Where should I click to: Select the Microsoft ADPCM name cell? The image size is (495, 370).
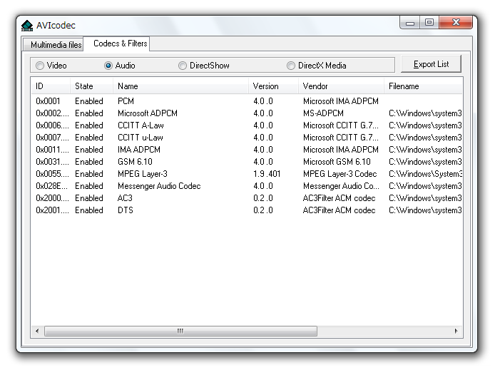tap(148, 113)
